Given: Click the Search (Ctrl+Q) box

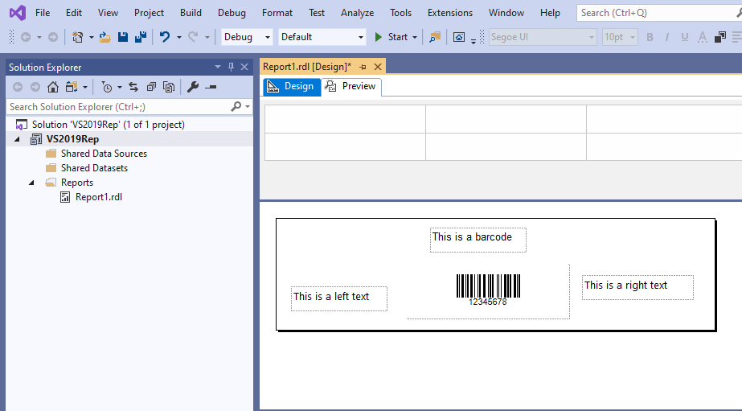Looking at the screenshot, I should pos(658,13).
